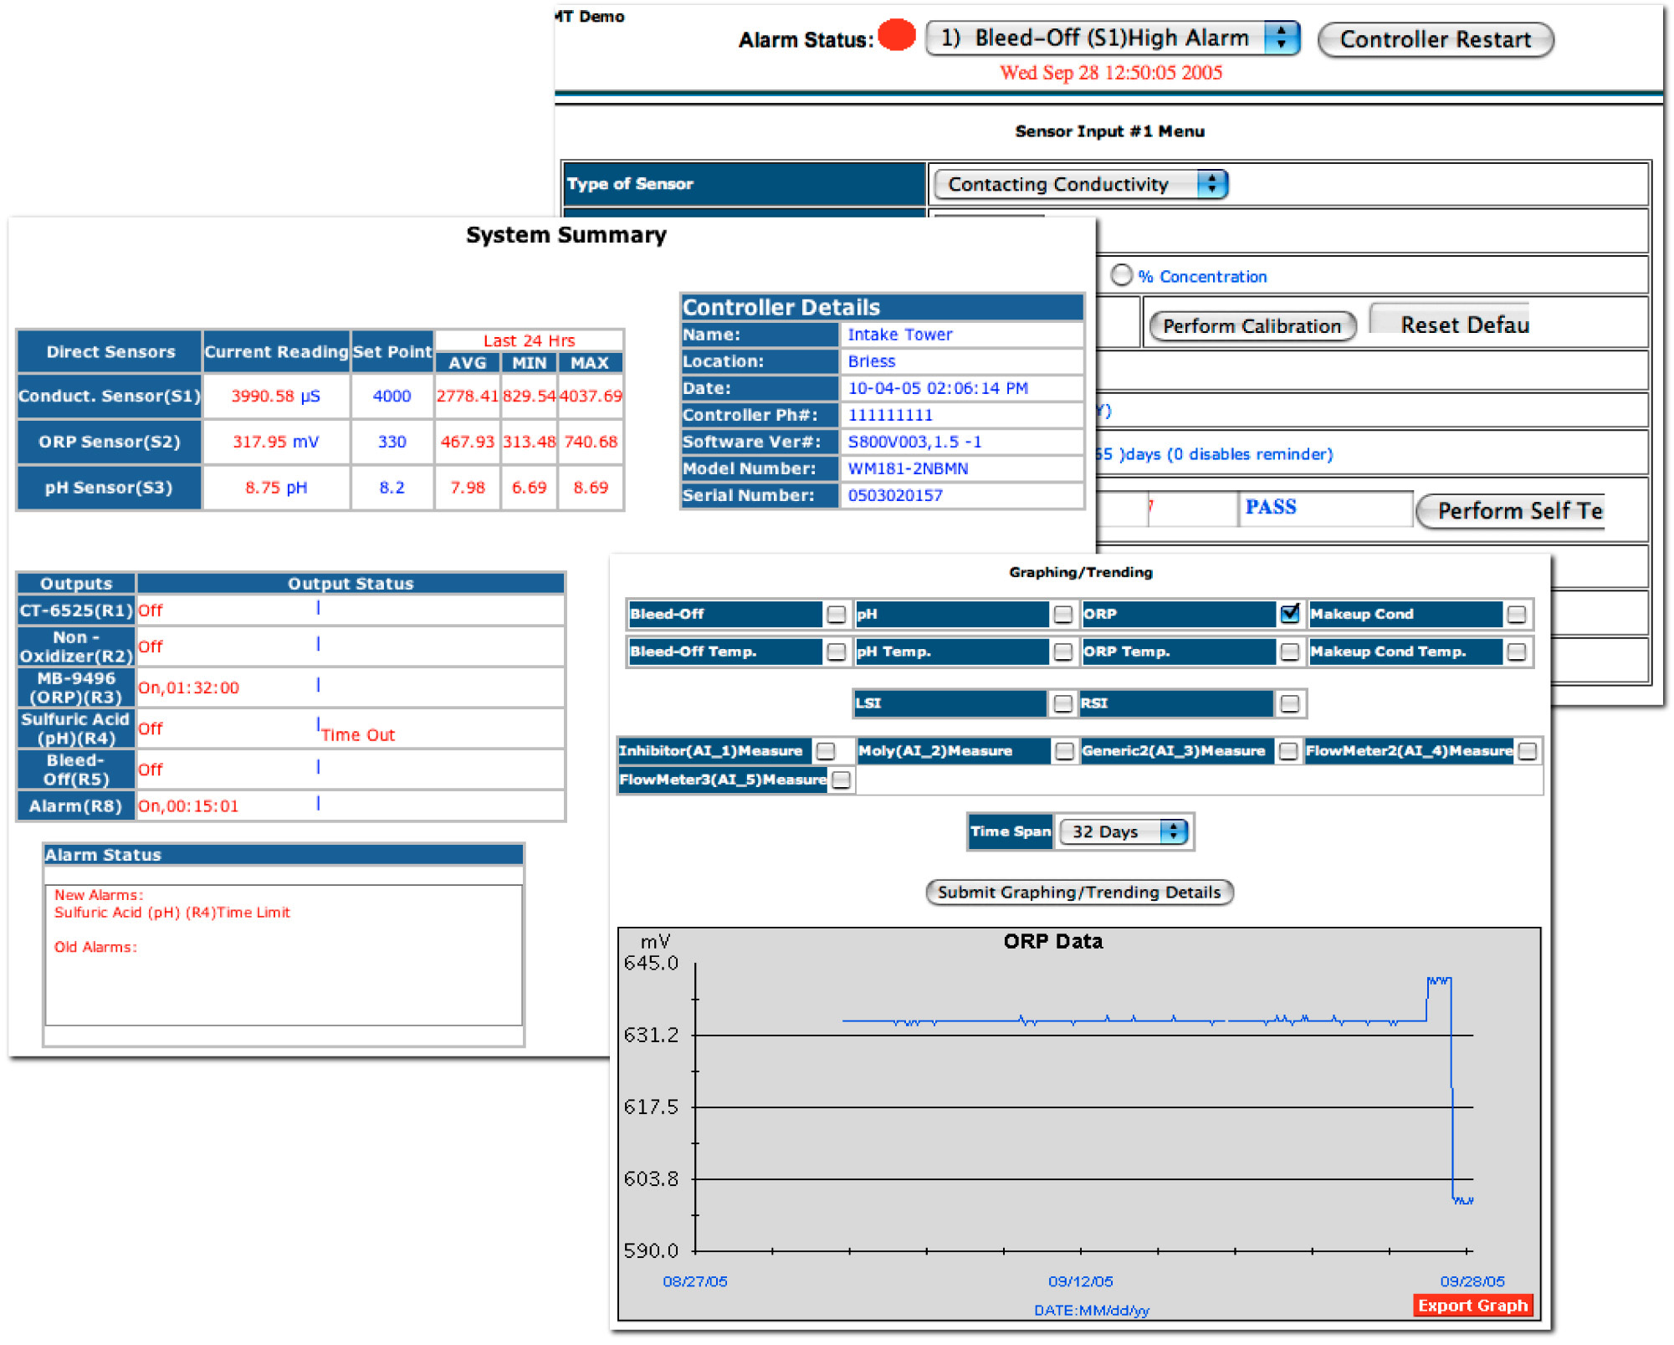Click the pH set point 8.2
The image size is (1674, 1345).
pos(392,488)
